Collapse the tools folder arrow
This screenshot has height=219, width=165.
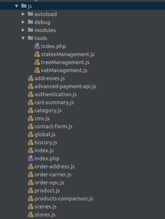[23, 38]
